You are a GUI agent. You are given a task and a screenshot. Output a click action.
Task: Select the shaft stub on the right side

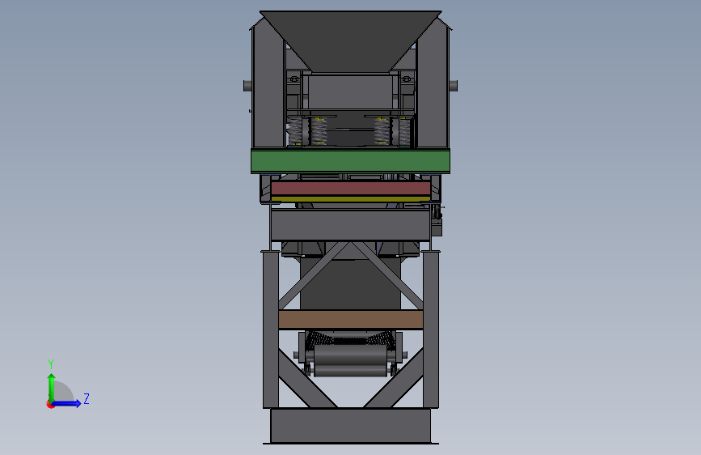pos(453,86)
